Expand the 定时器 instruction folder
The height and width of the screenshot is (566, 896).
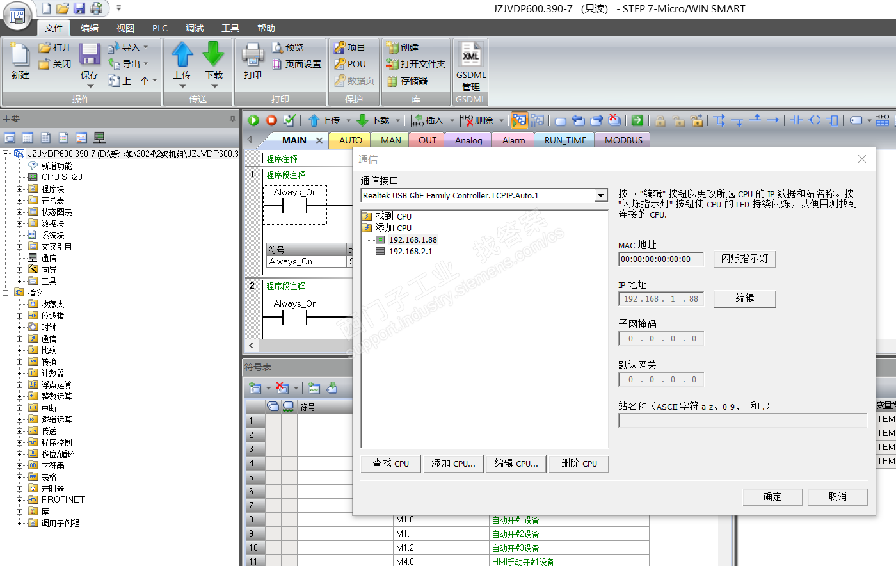(19, 489)
